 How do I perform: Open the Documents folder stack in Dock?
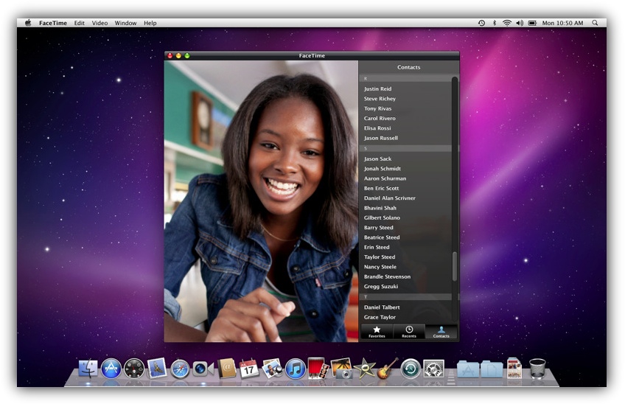[492, 369]
